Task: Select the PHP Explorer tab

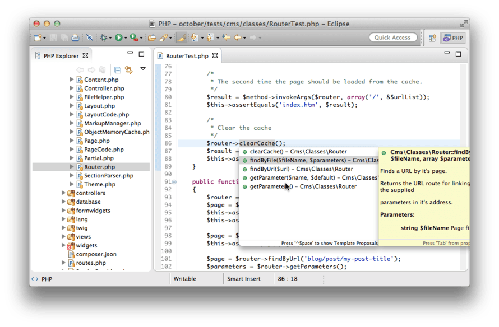Action: click(x=61, y=55)
